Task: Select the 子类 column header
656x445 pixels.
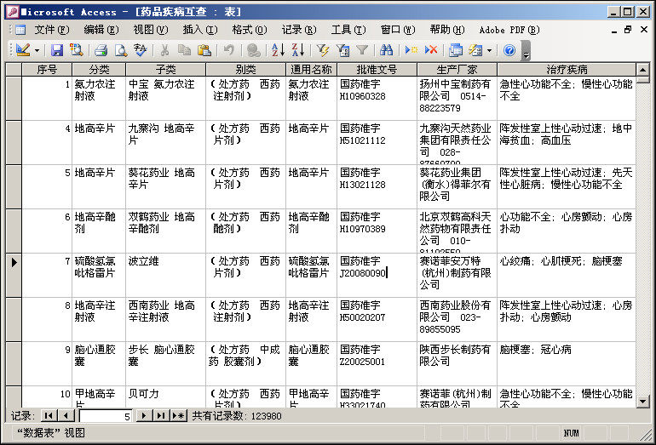Action: coord(165,70)
